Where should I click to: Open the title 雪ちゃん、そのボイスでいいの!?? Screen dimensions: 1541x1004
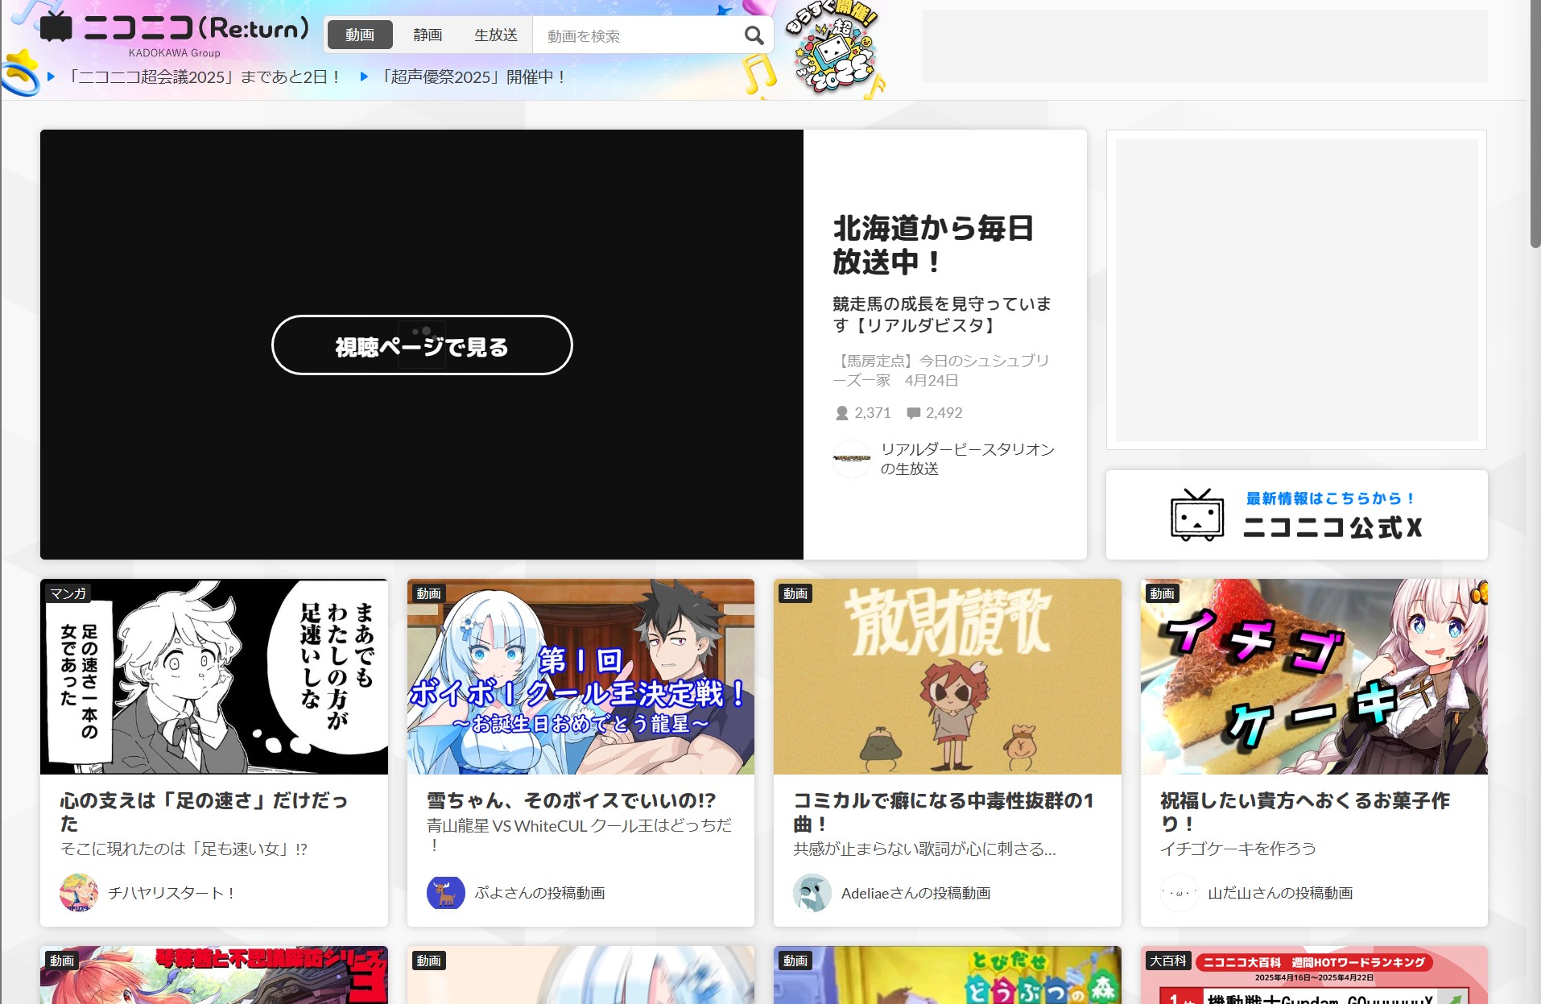click(572, 800)
